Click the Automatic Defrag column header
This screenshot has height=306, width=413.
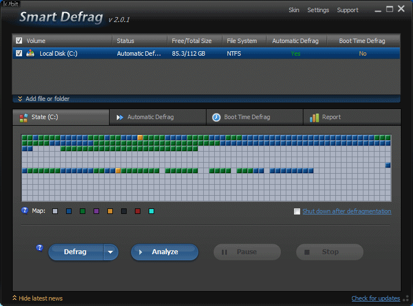[x=297, y=41]
